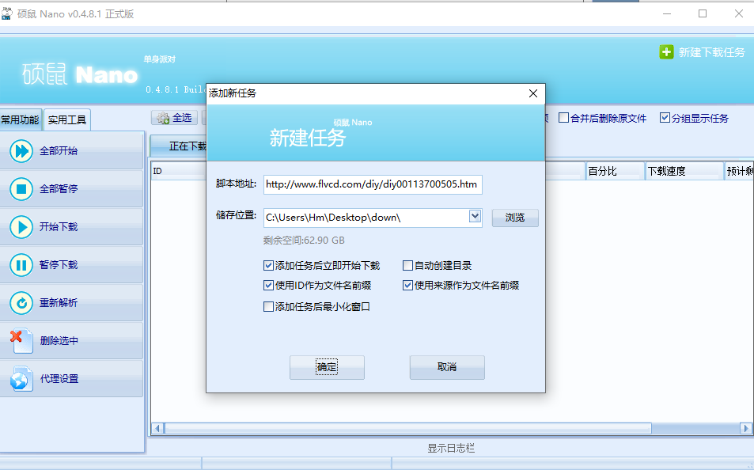Click the scroll-left arrow of the task list
Viewport: 754px width, 470px height.
click(157, 428)
